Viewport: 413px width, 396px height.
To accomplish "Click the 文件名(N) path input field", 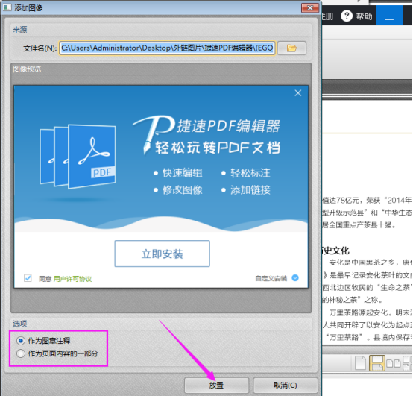I will tap(167, 48).
